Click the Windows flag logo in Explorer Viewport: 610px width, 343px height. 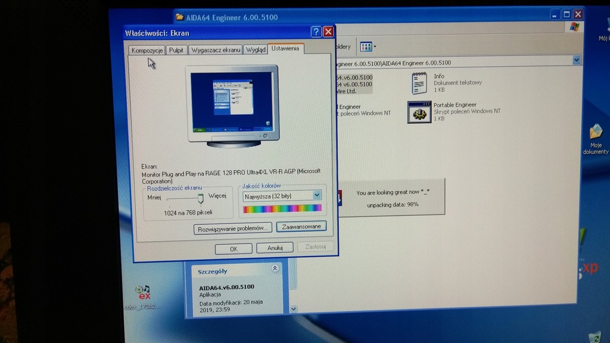point(574,27)
